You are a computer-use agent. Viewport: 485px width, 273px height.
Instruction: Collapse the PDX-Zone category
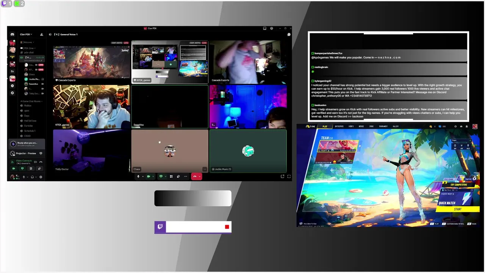point(28,48)
